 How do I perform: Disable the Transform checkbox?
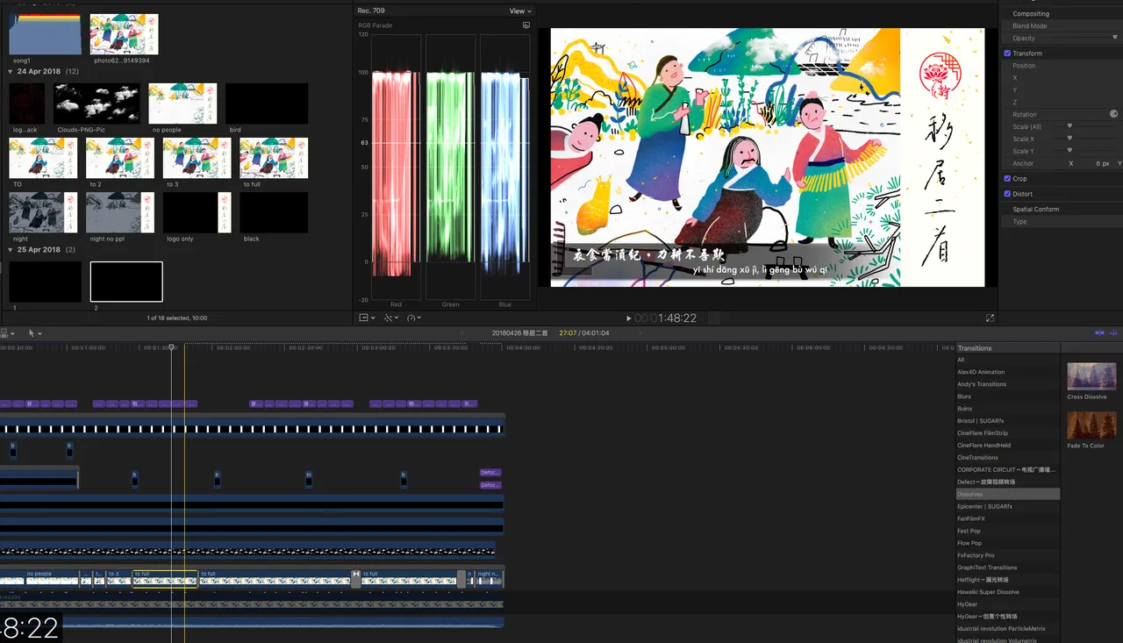point(1007,54)
